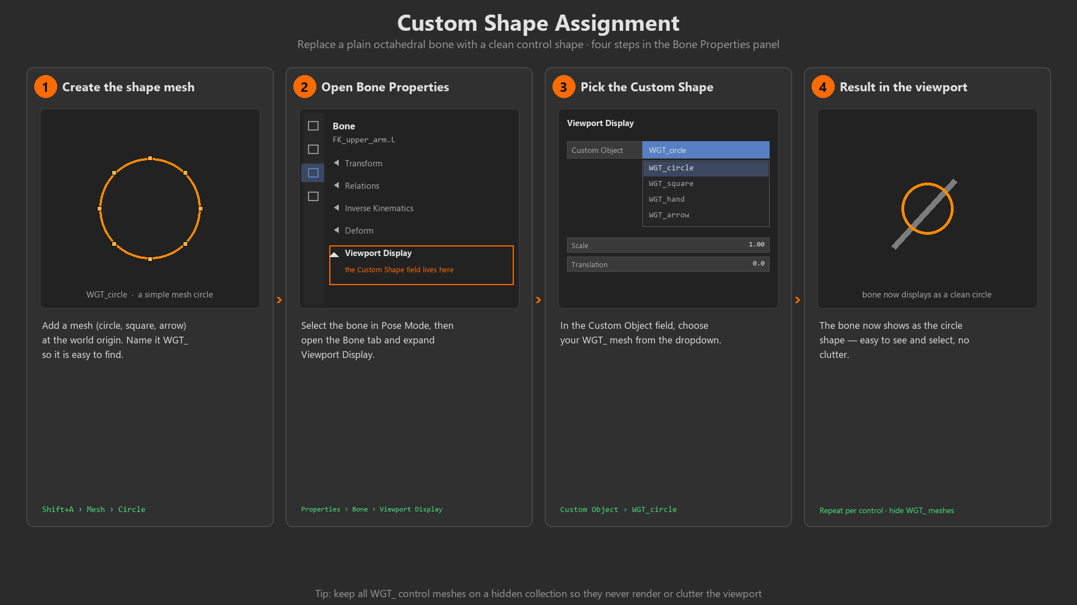This screenshot has width=1077, height=605.
Task: Collapse the Viewport Display panel in Bone properties
Action: (334, 254)
